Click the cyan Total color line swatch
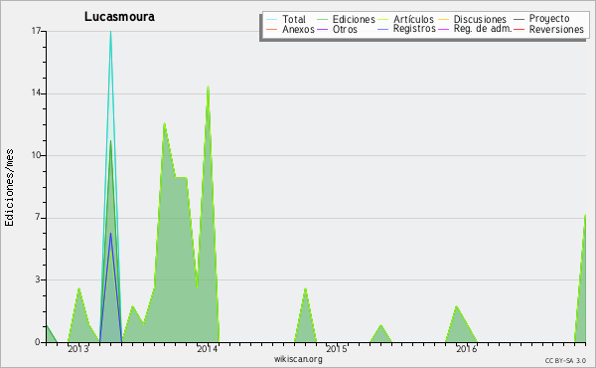The height and width of the screenshot is (368, 596). tap(271, 19)
